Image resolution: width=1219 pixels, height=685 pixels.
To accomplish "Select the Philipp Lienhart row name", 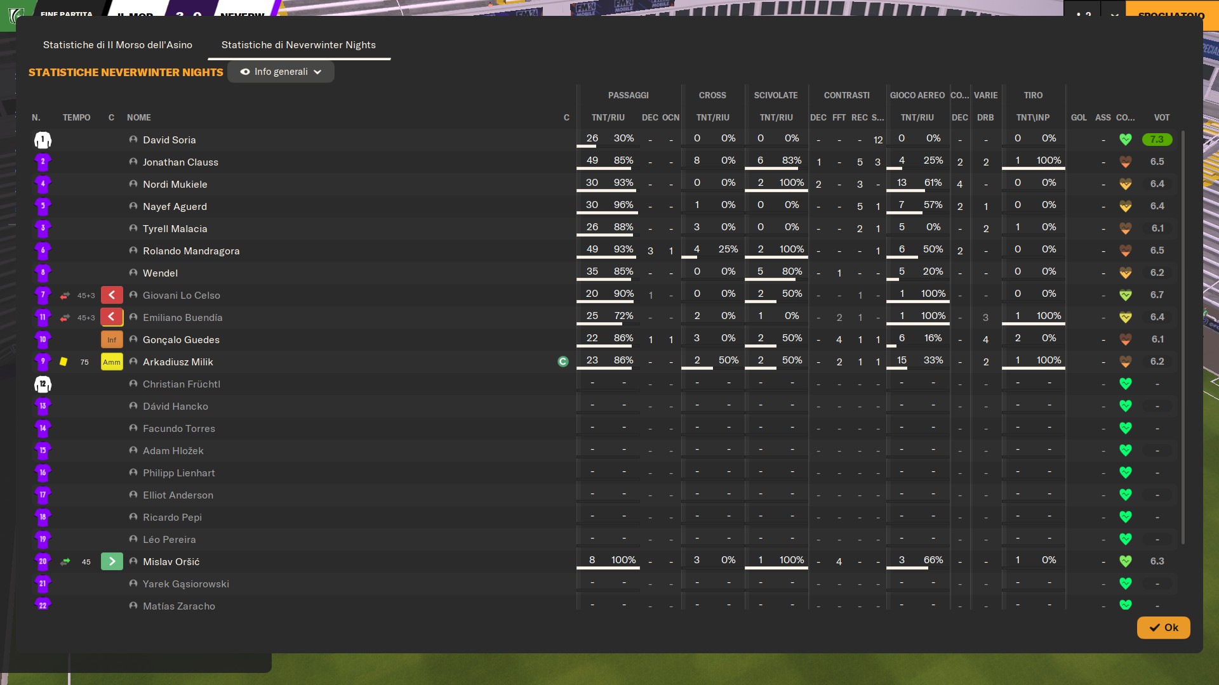I will [178, 473].
